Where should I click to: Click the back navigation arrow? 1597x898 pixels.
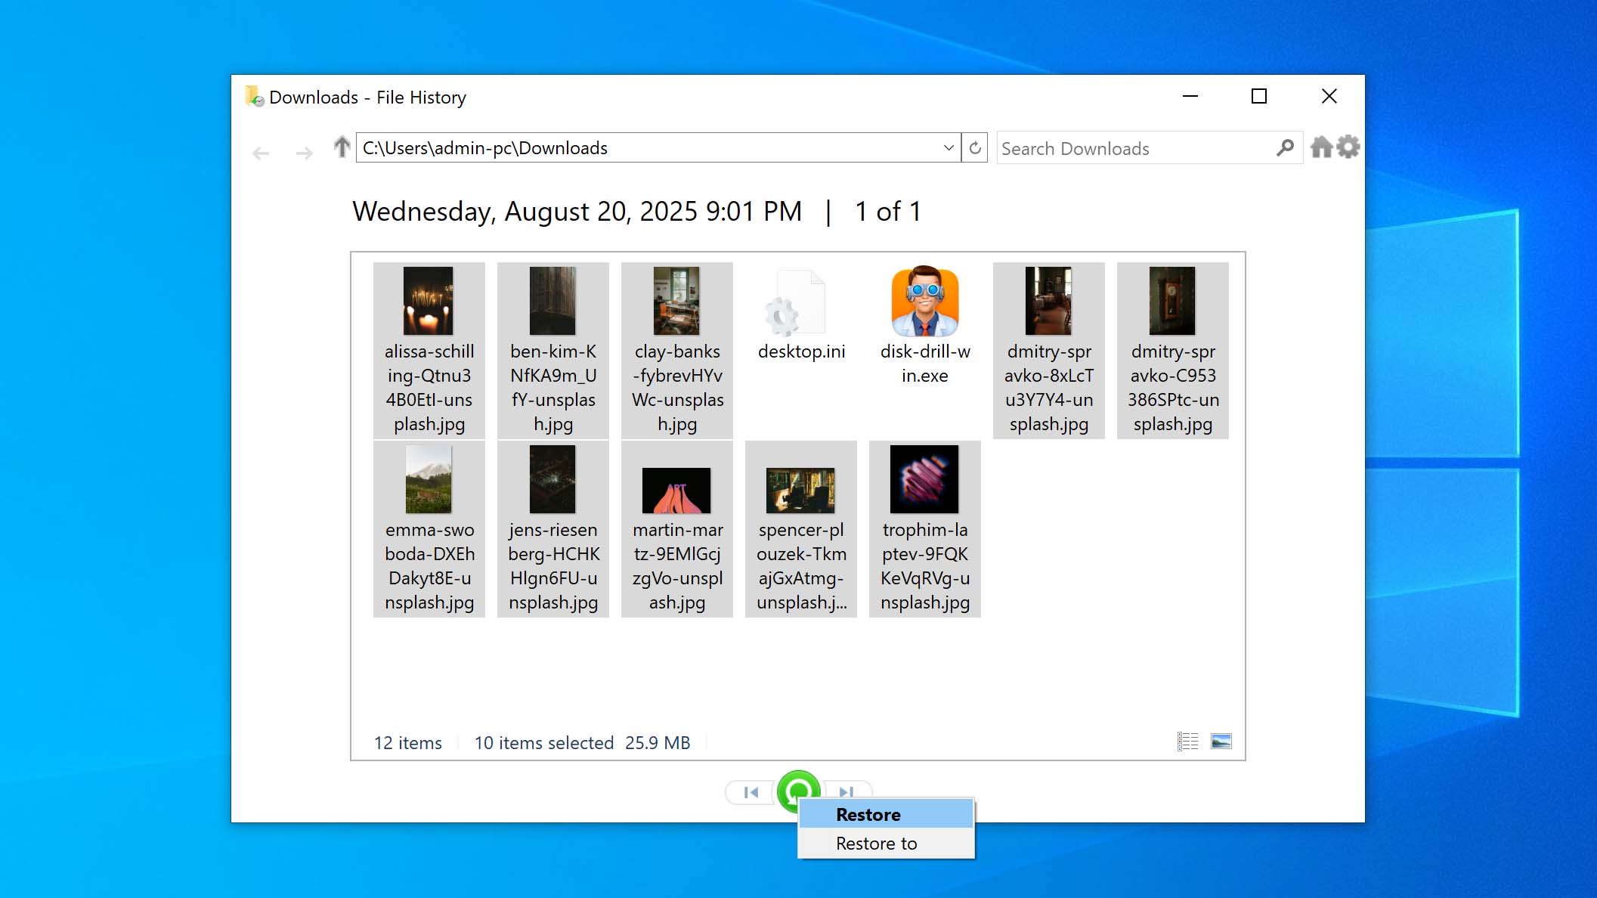click(261, 153)
